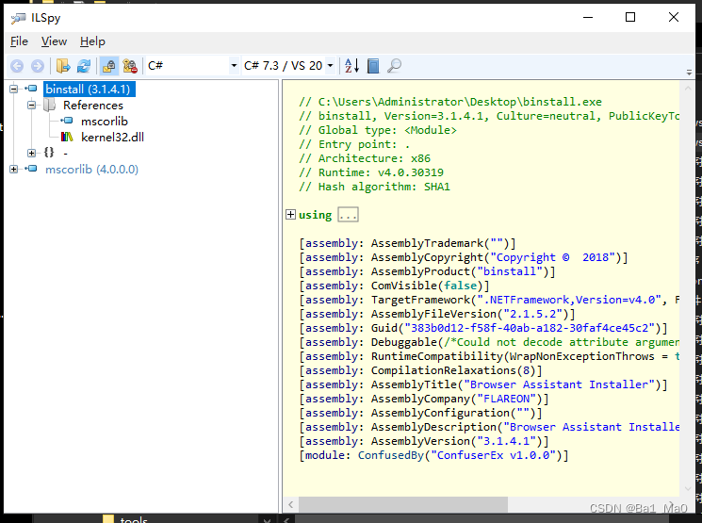Click the Guid string value
This screenshot has width=702, height=523.
531,328
